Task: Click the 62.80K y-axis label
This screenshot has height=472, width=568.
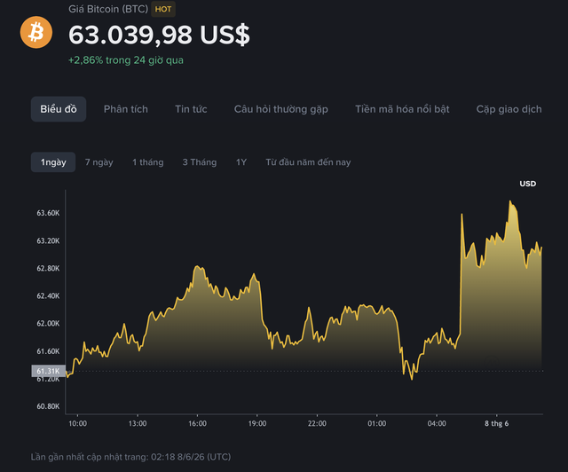Action: (x=48, y=269)
